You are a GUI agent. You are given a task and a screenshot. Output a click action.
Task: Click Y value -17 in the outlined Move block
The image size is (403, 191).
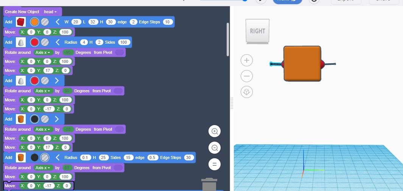[49, 186]
